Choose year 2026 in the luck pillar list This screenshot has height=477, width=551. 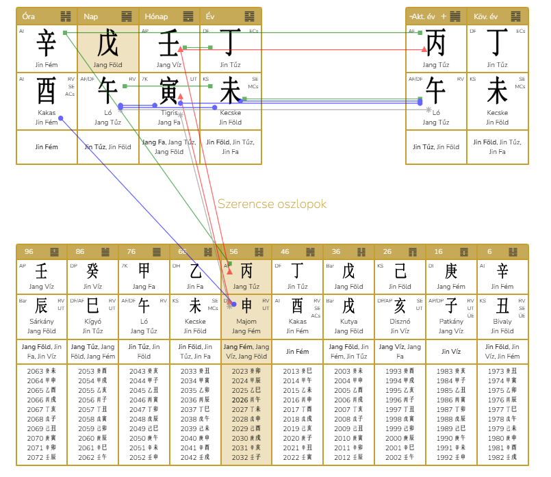click(x=246, y=400)
